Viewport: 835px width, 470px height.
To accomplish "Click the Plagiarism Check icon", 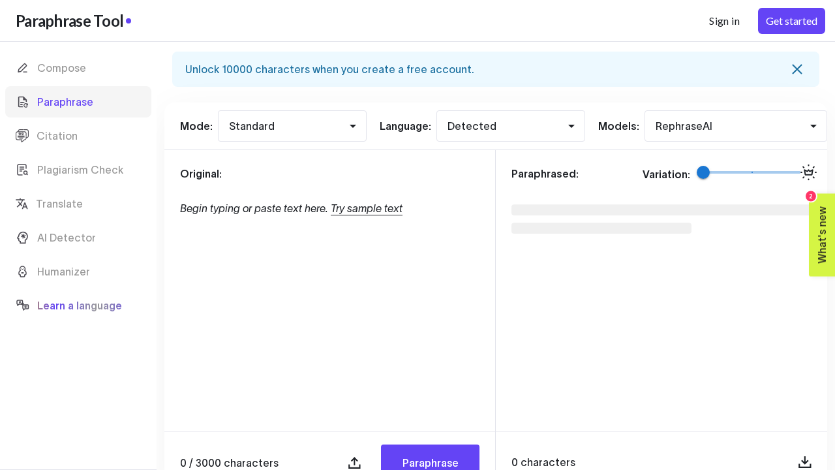I will coord(22,170).
